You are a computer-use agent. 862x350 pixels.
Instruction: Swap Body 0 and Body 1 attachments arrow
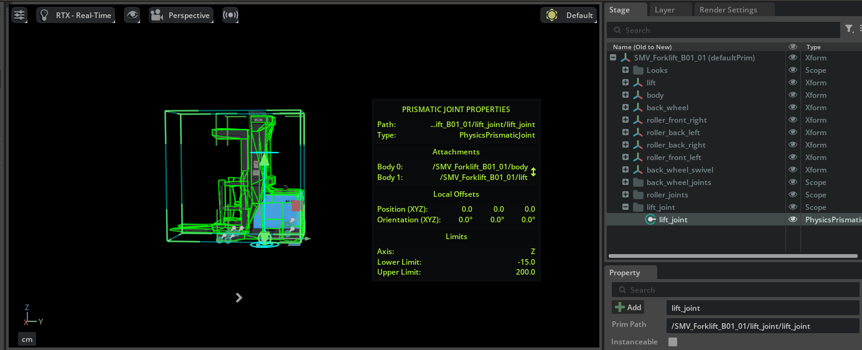tap(533, 172)
